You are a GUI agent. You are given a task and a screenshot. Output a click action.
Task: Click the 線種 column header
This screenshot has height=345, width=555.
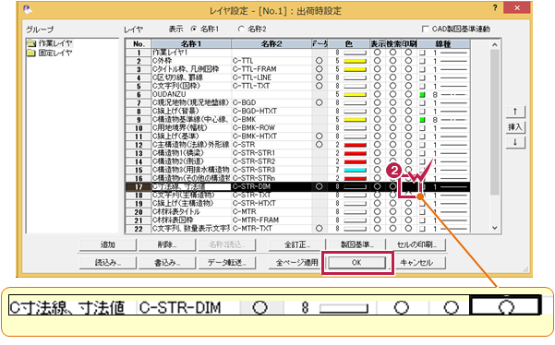point(443,44)
